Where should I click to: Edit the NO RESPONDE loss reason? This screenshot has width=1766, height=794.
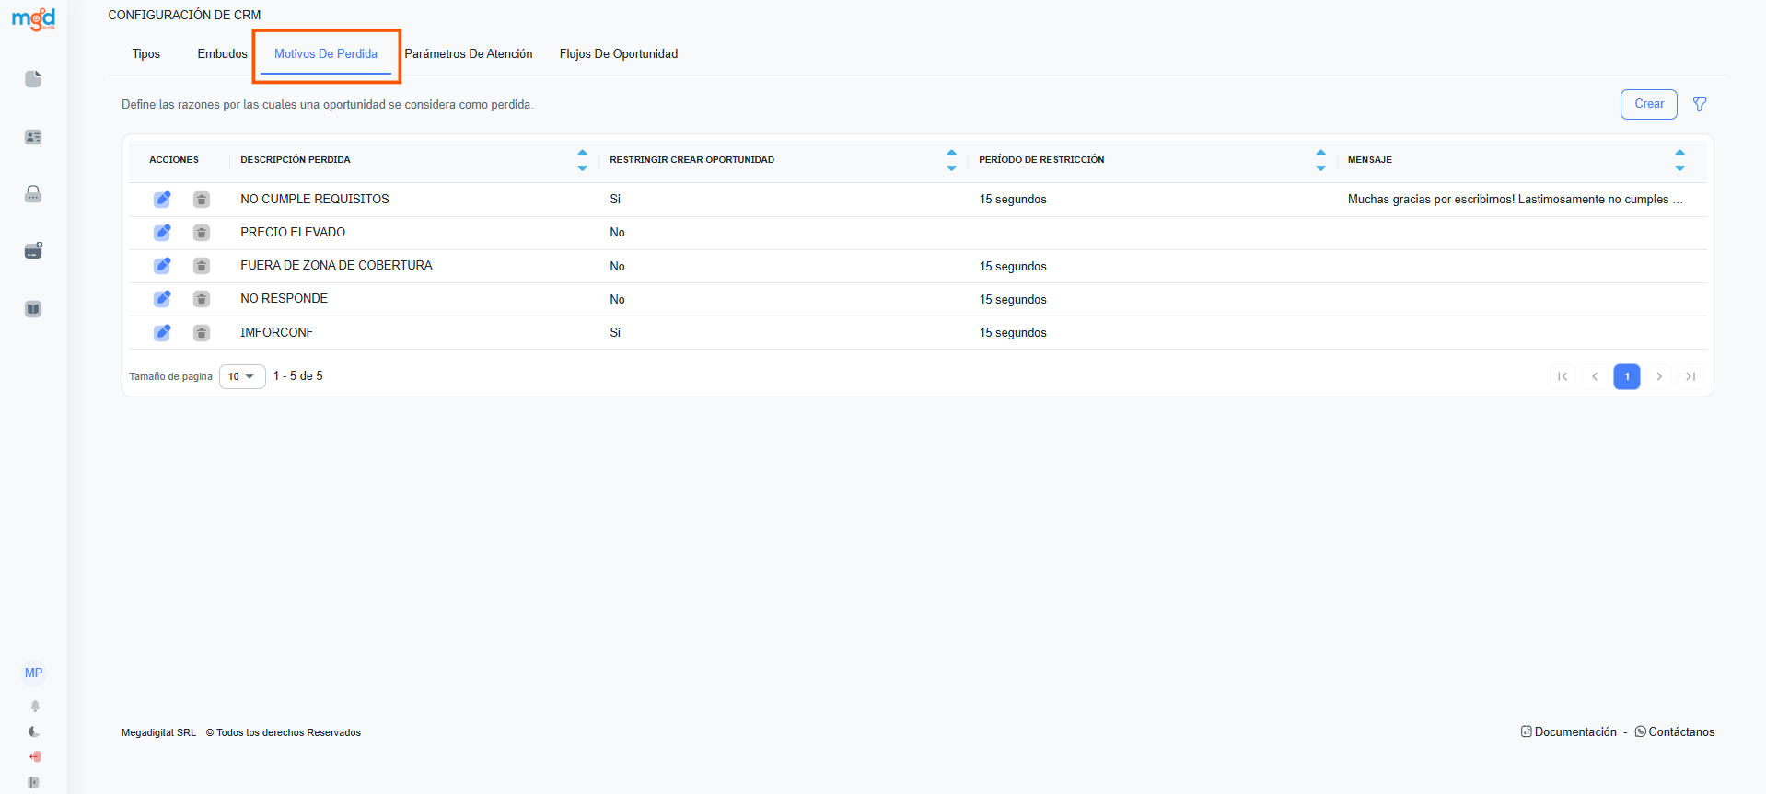tap(162, 299)
